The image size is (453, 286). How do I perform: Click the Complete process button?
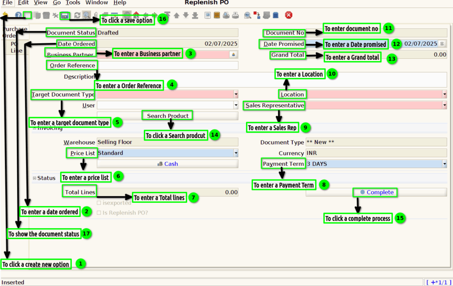(376, 192)
